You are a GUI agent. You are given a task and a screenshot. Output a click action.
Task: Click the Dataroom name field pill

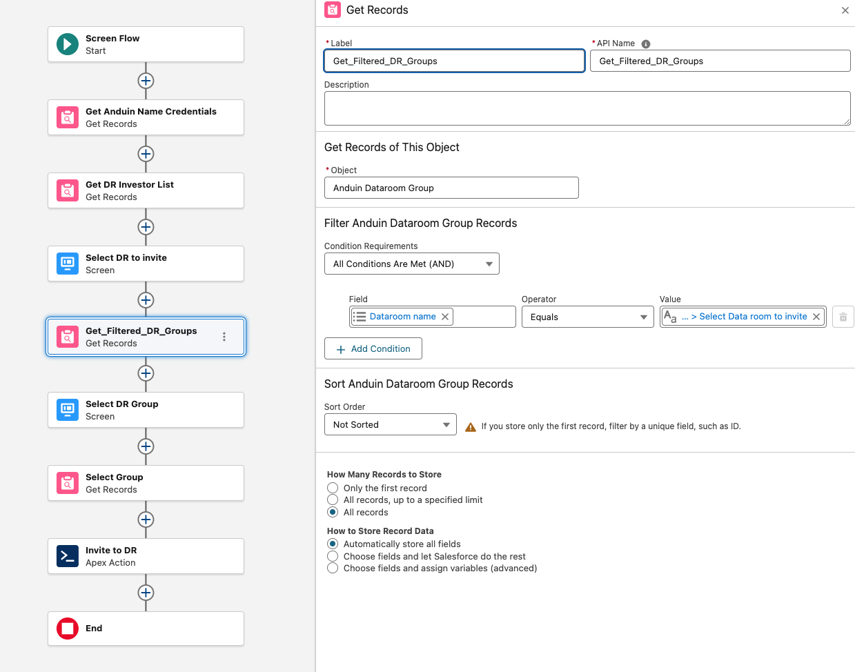(x=402, y=317)
